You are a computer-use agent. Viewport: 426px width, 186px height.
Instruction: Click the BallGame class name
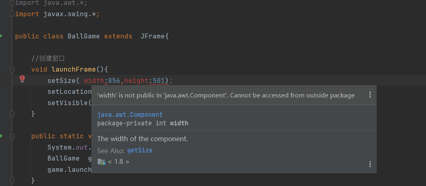(x=84, y=36)
